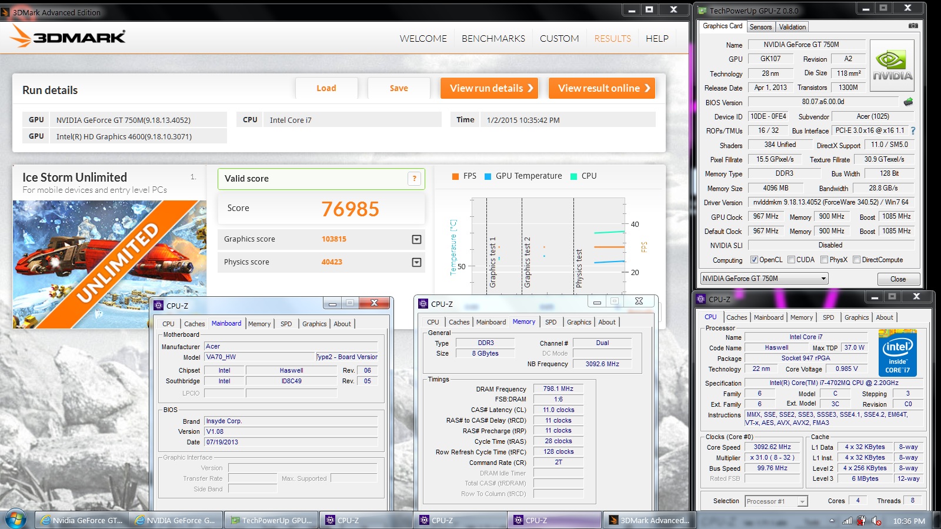Open the SPD tab in CPU-Z Mainboard window

coord(286,324)
